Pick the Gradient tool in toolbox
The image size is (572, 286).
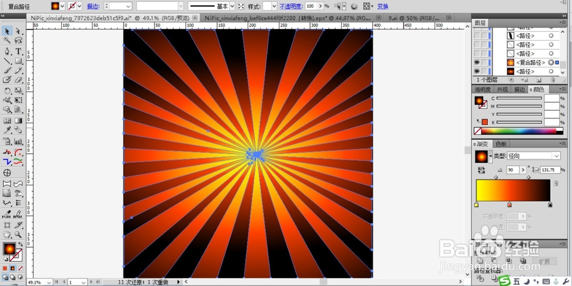coord(18,120)
